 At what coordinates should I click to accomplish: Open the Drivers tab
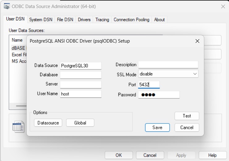tap(84, 19)
